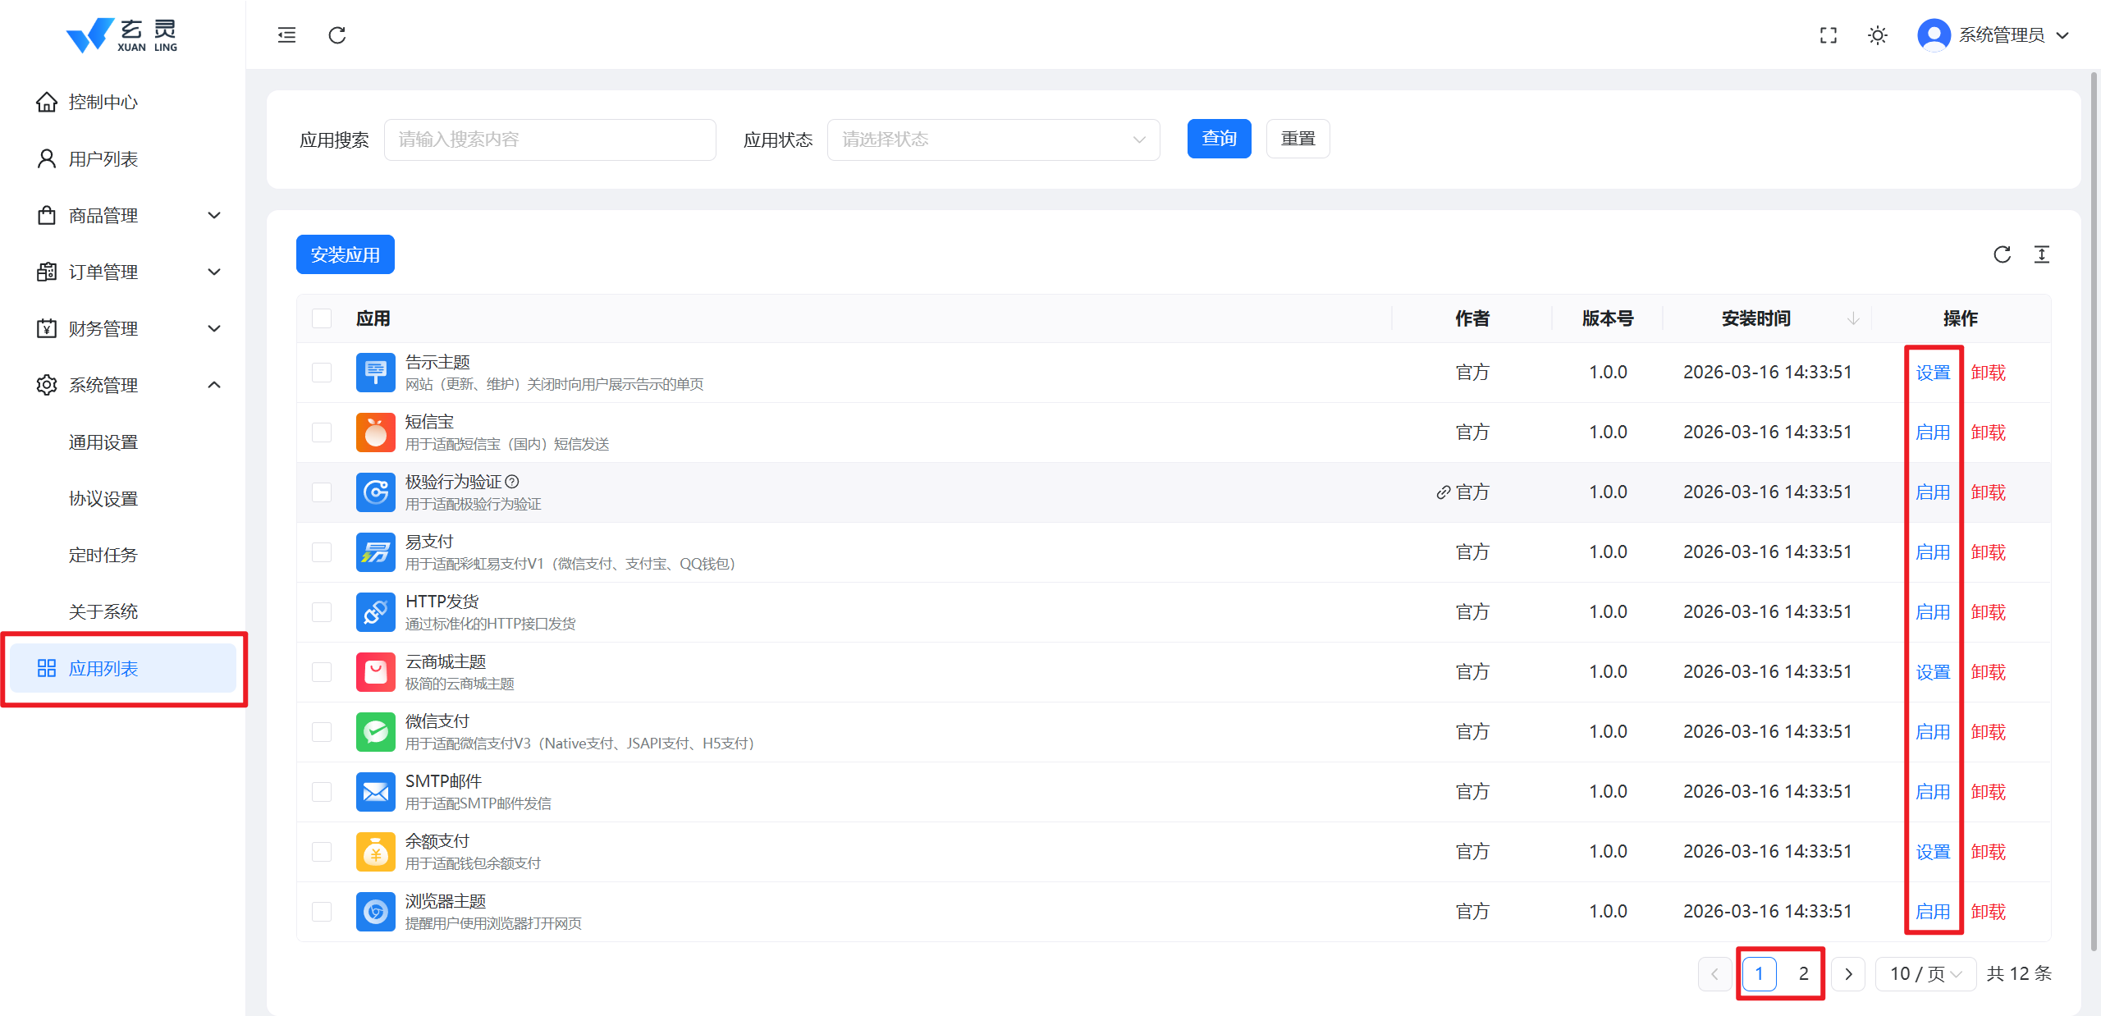2101x1016 pixels.
Task: Refresh the app table with the circular-arrow icon
Action: coord(2002,254)
